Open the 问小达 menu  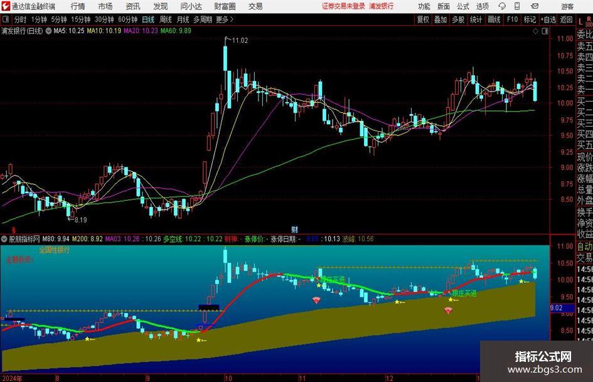[191, 6]
